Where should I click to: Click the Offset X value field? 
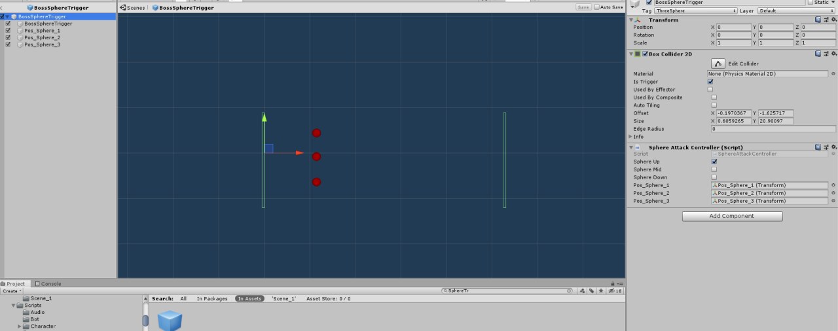735,113
